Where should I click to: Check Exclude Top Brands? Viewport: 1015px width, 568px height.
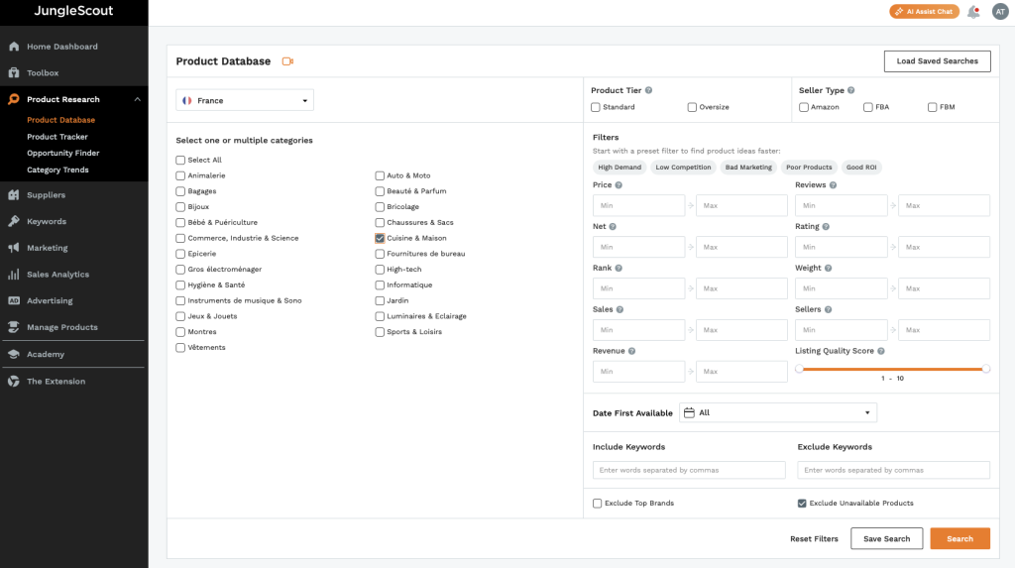(598, 504)
